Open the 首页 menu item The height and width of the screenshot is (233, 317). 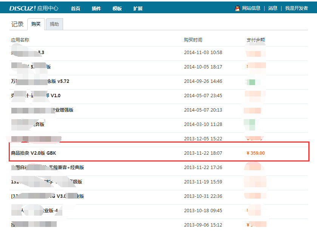pyautogui.click(x=75, y=8)
